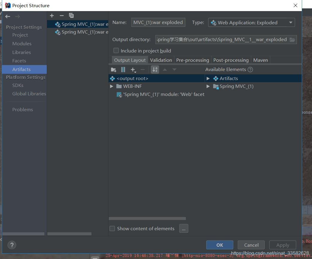The image size is (312, 259).
Task: Open the Pre-processing tab
Action: coord(192,60)
